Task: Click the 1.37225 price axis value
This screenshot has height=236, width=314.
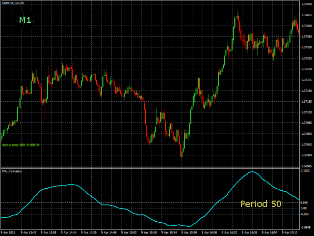Action: tap(306, 80)
